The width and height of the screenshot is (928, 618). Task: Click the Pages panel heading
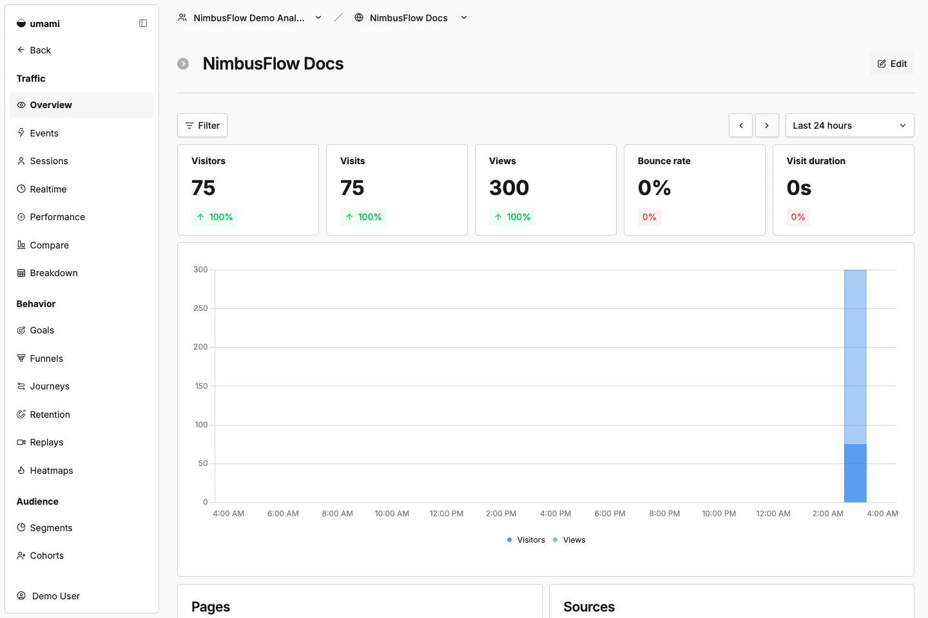coord(211,607)
